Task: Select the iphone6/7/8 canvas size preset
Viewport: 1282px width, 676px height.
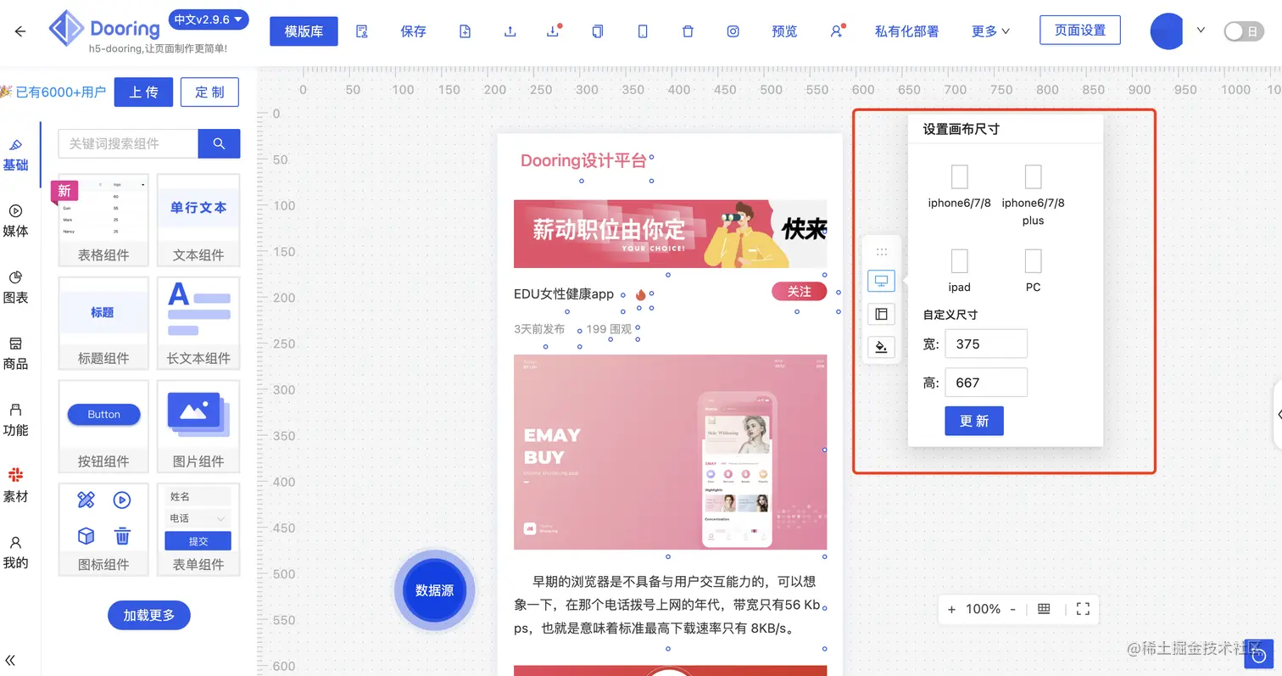Action: click(x=959, y=187)
